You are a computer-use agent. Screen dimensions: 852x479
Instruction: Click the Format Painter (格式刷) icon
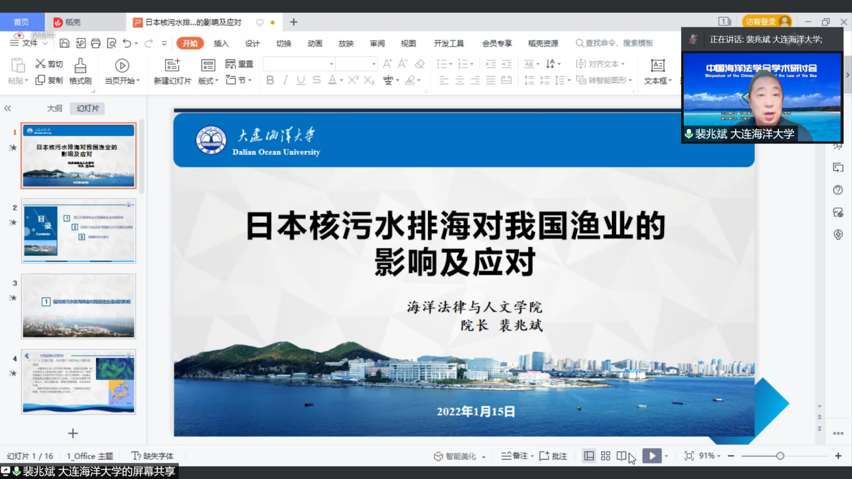(80, 66)
